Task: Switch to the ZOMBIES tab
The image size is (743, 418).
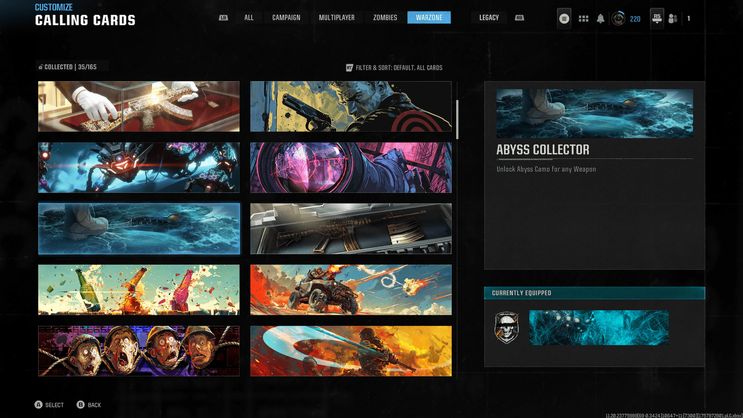Action: tap(385, 17)
